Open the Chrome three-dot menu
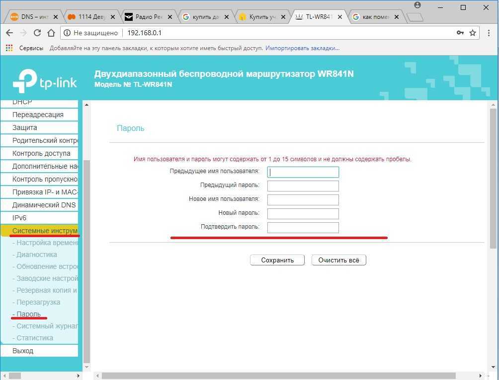This screenshot has width=499, height=380. coord(489,33)
